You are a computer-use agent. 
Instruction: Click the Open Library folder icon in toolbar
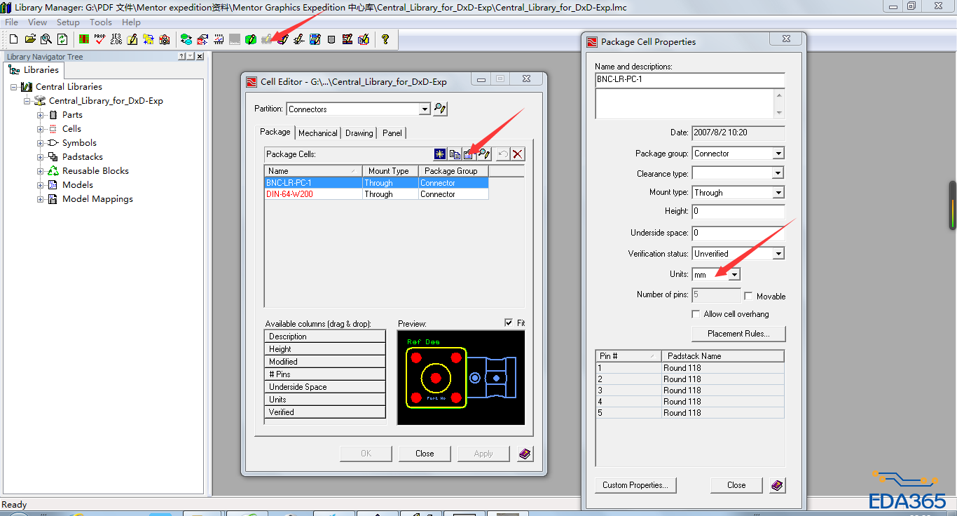(x=30, y=39)
